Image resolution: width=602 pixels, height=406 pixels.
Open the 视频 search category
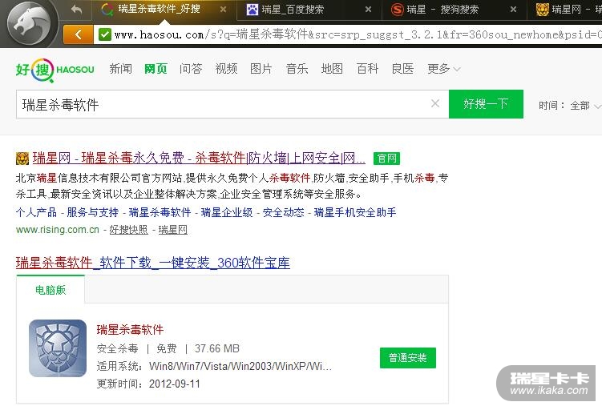(226, 69)
